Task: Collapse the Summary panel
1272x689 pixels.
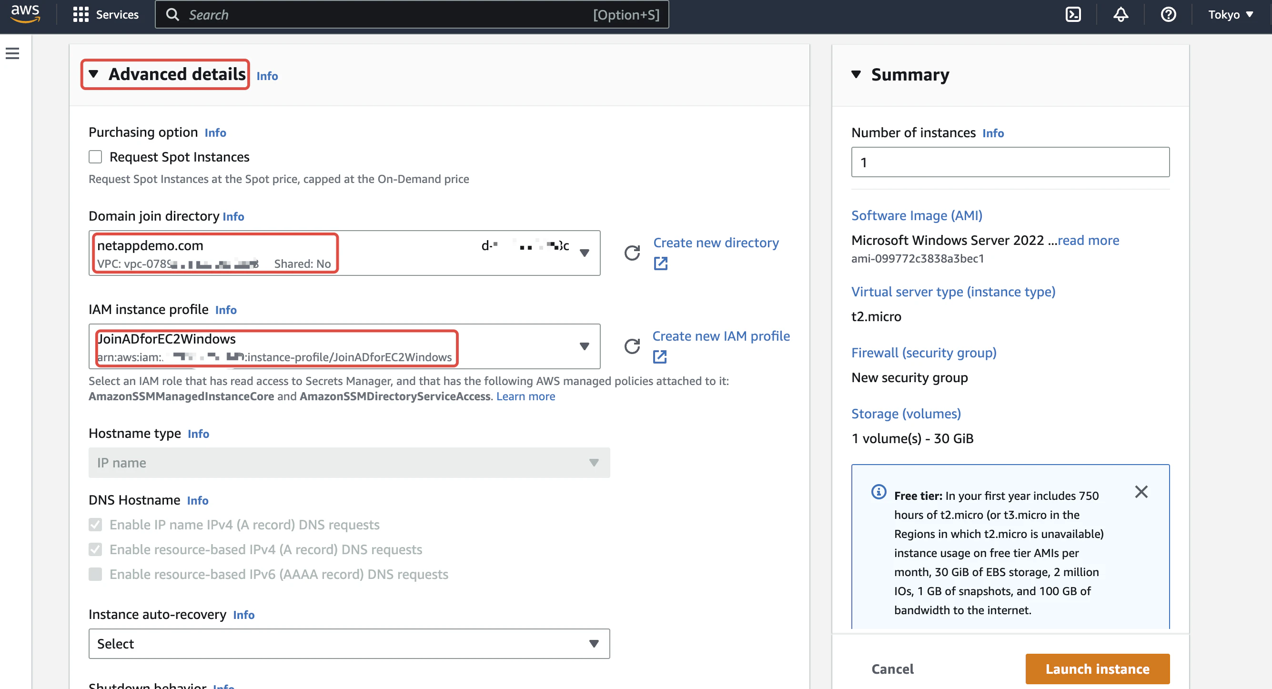Action: pos(856,75)
